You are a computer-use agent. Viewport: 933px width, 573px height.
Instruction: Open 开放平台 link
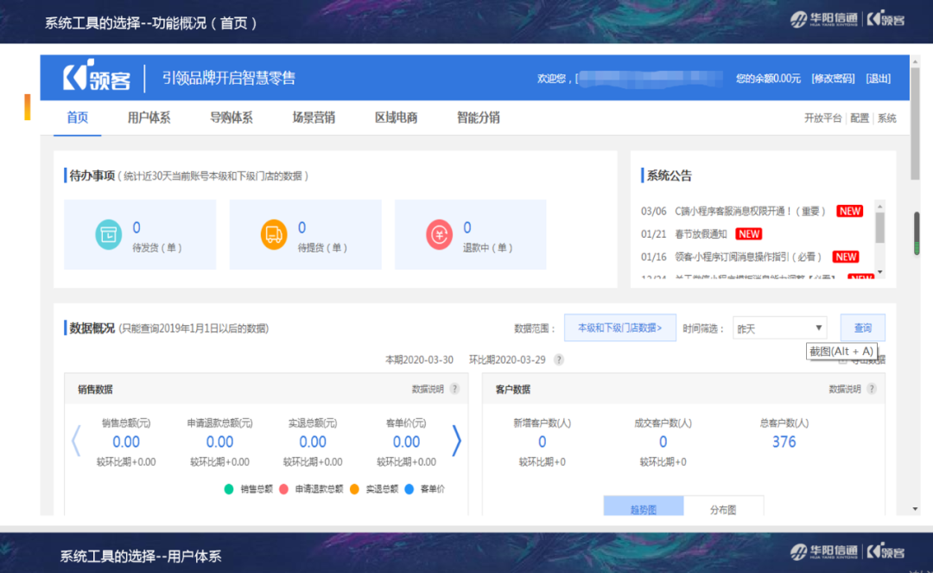pos(822,118)
